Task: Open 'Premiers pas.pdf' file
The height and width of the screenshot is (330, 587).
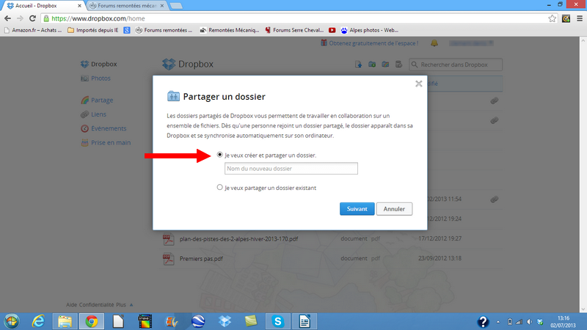Action: pos(201,259)
